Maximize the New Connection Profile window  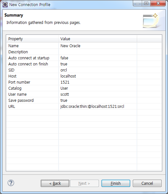point(146,3)
